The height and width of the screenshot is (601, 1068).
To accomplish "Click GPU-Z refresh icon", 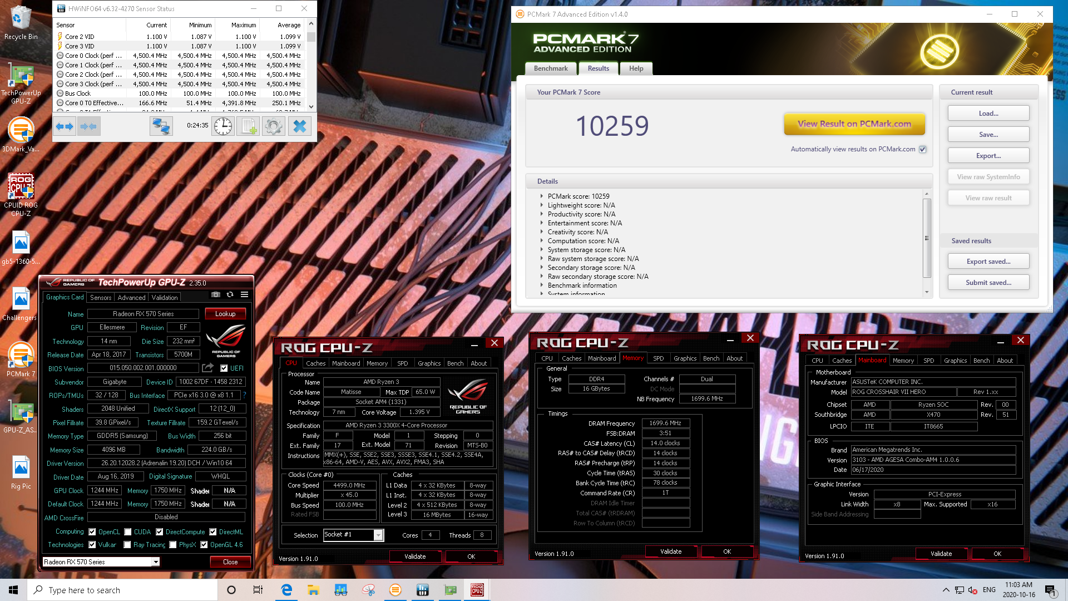I will click(230, 294).
